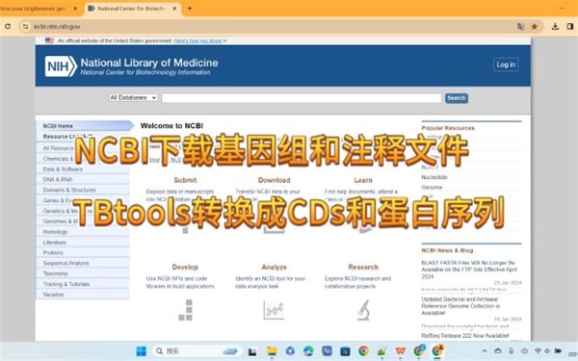Open Proteins sidebar item

click(x=53, y=252)
